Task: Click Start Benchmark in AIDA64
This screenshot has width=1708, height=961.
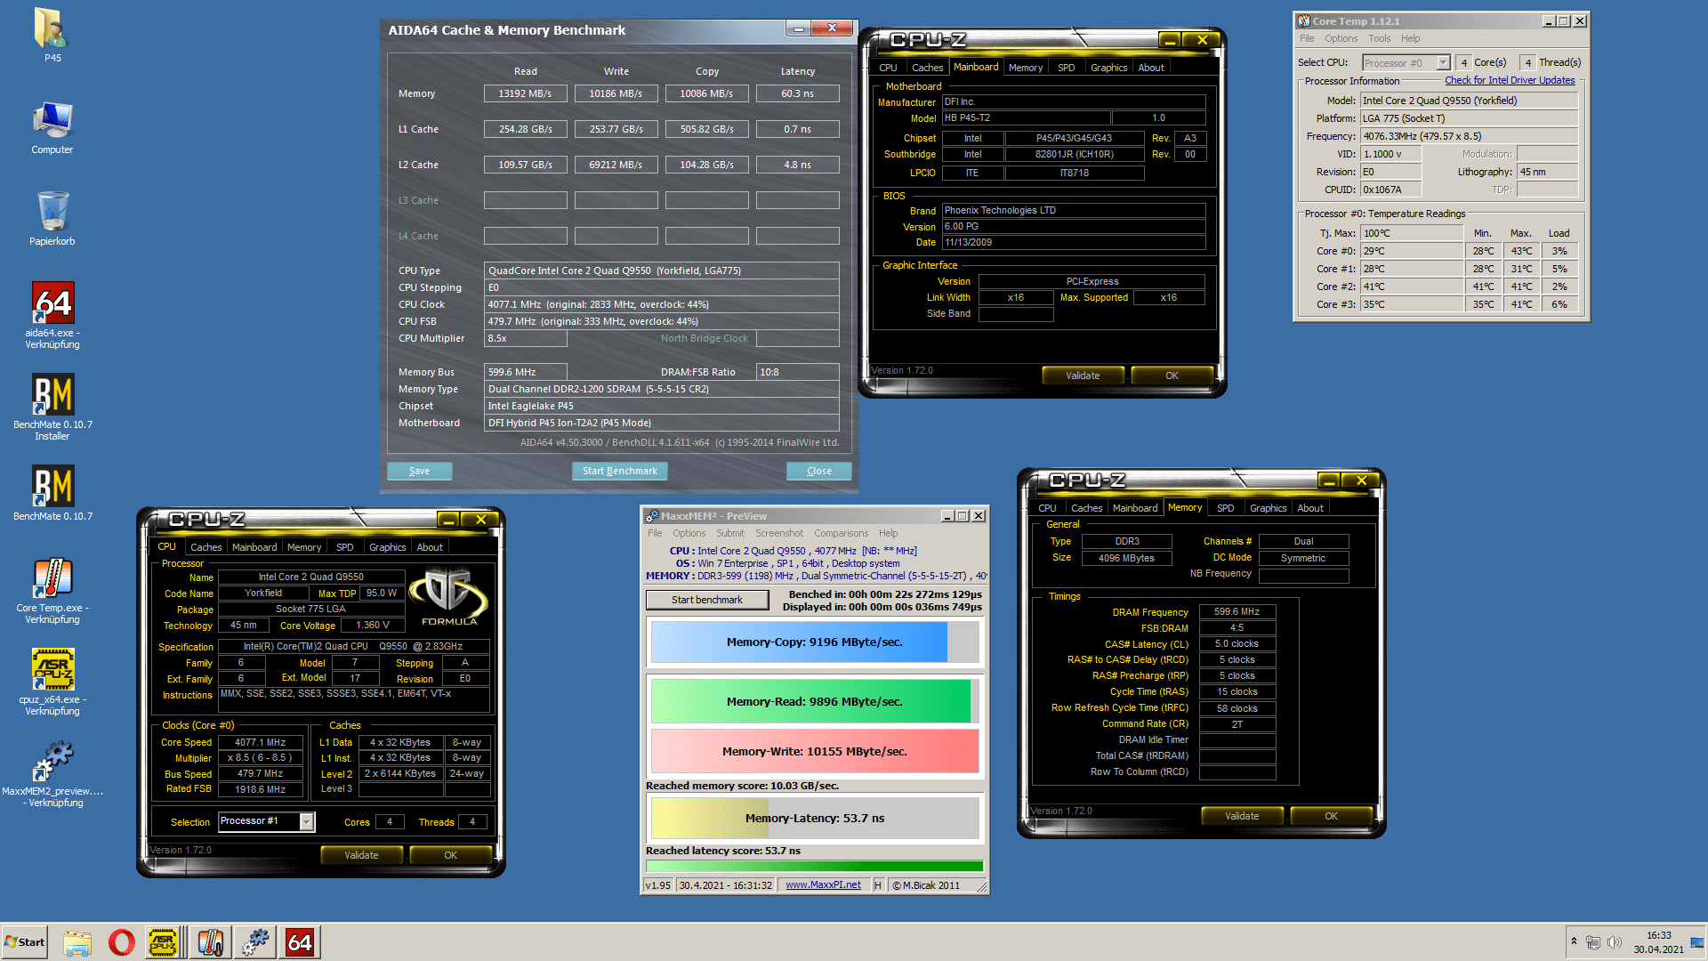Action: click(x=619, y=471)
